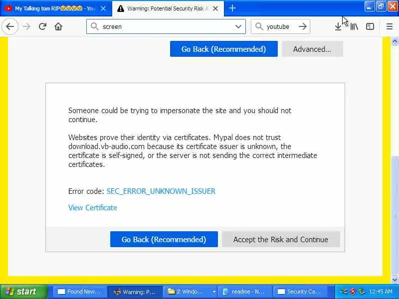Screen dimensions: 399x299
Task: Switch to Found New taskbar window
Action: coord(79,292)
